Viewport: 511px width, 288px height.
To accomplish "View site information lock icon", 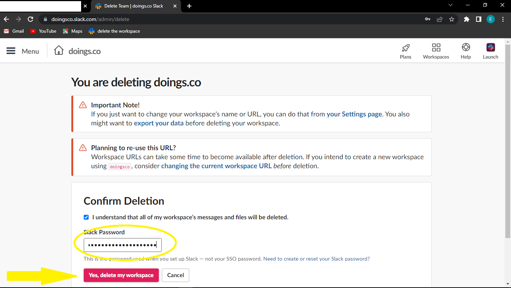I will click(x=45, y=19).
